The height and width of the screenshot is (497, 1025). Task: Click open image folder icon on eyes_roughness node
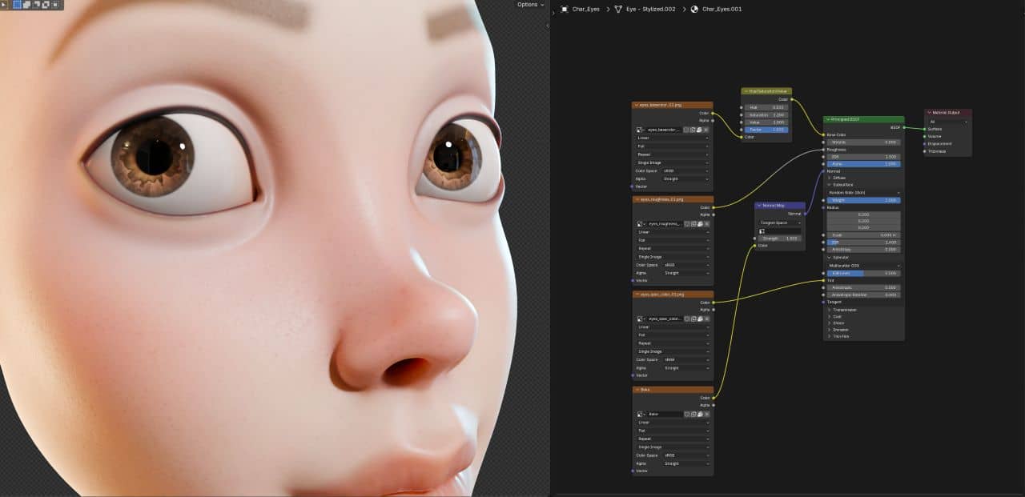coord(699,223)
